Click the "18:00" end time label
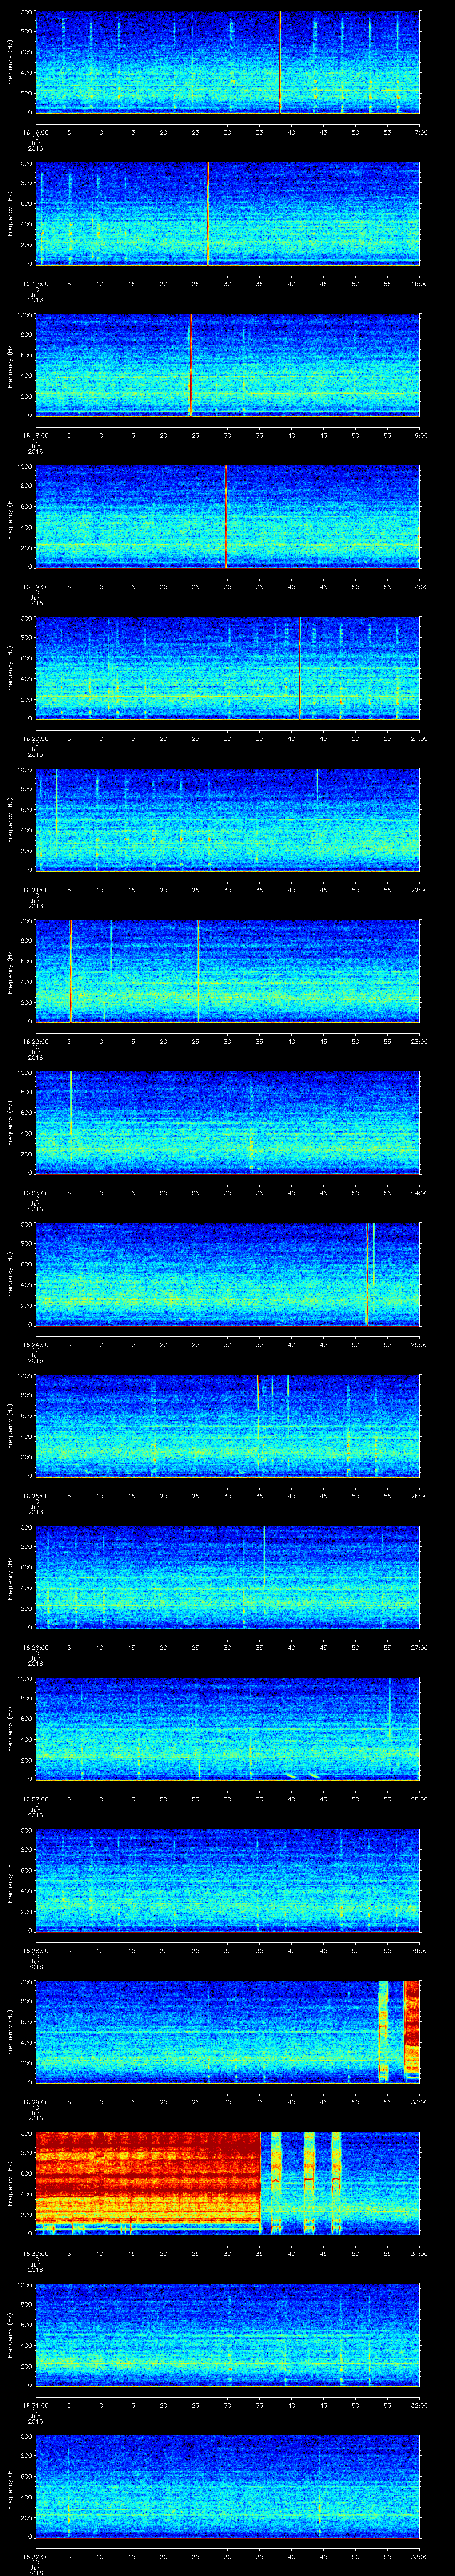The image size is (455, 2576). (419, 284)
